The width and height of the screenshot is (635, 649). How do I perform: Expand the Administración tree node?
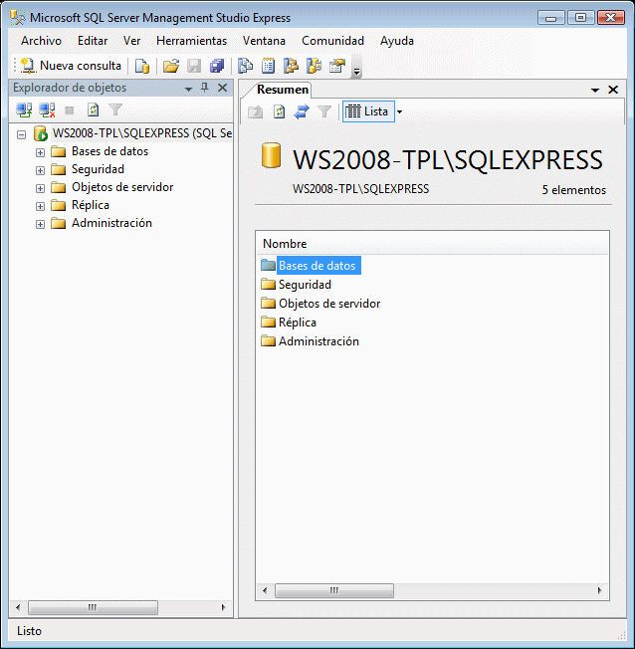(x=40, y=224)
